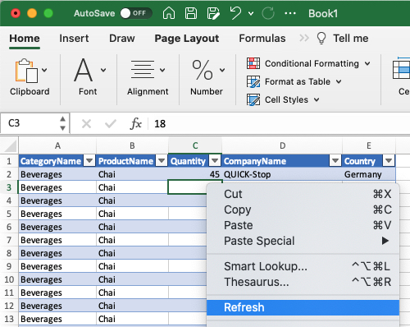Click the QUICK-Stop cell in row 2
410x327 pixels.
(x=282, y=174)
